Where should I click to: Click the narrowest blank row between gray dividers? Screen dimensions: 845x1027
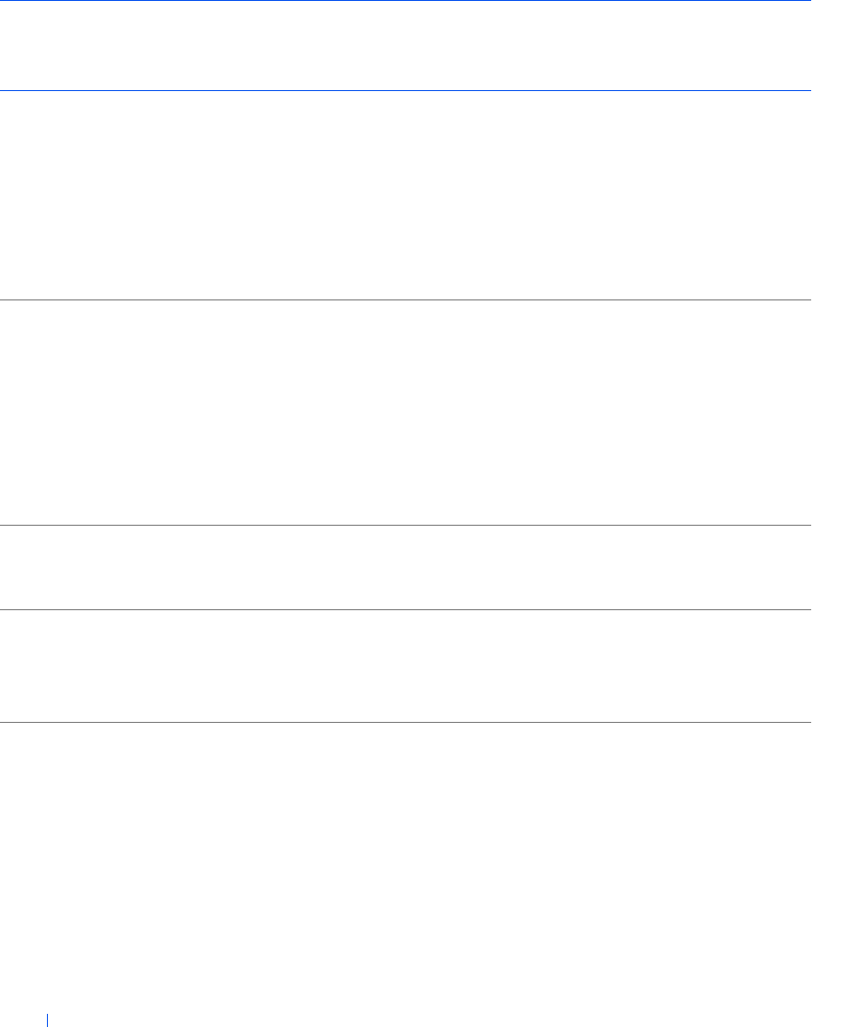pyautogui.click(x=404, y=568)
